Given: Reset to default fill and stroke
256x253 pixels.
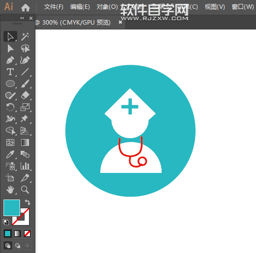Looking at the screenshot, I should click(6, 222).
